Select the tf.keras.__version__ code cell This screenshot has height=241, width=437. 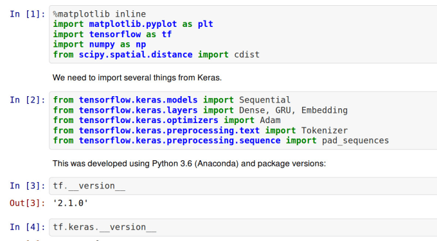pos(243,227)
